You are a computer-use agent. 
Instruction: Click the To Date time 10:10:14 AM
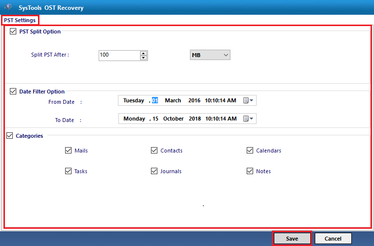pos(221,119)
